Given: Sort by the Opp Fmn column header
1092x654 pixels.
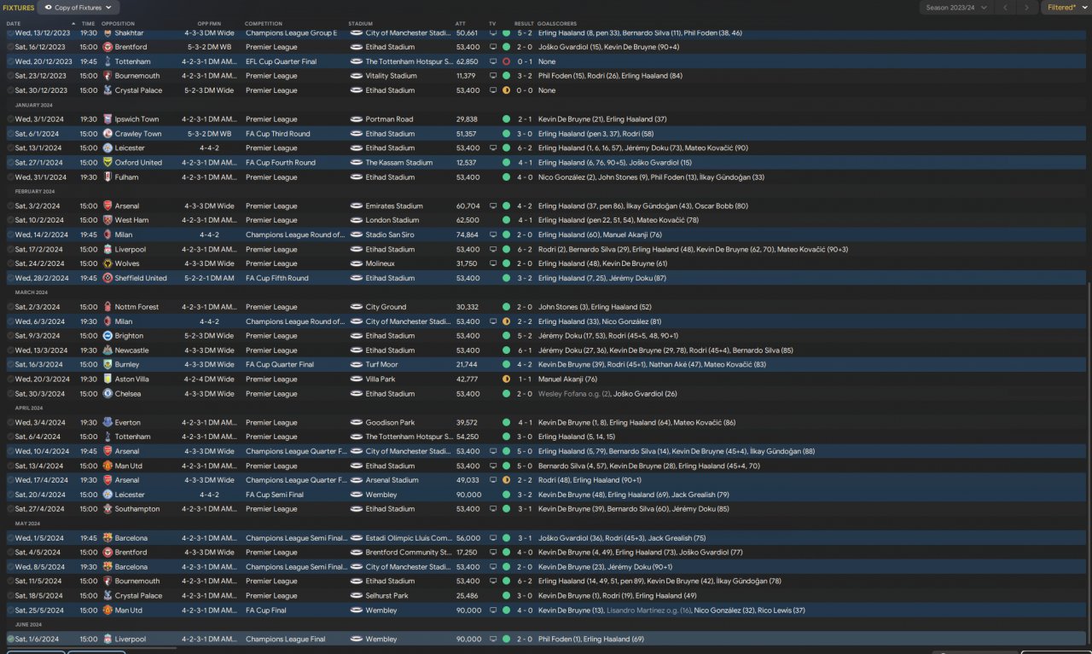Looking at the screenshot, I should click(x=208, y=24).
